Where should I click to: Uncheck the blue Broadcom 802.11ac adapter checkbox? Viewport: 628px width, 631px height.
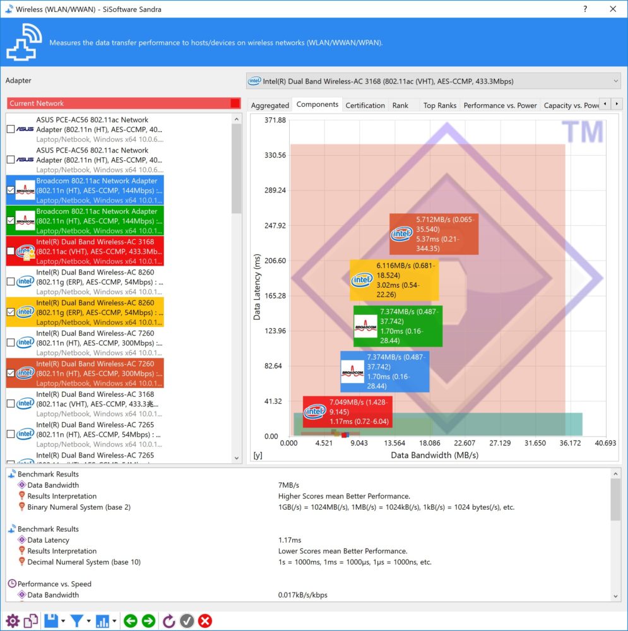pos(11,191)
